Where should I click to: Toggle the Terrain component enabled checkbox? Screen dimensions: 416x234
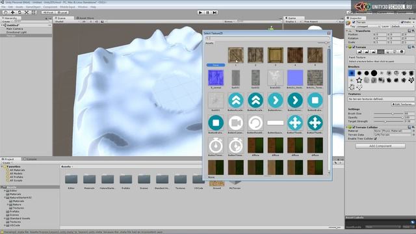pyautogui.click(x=354, y=47)
